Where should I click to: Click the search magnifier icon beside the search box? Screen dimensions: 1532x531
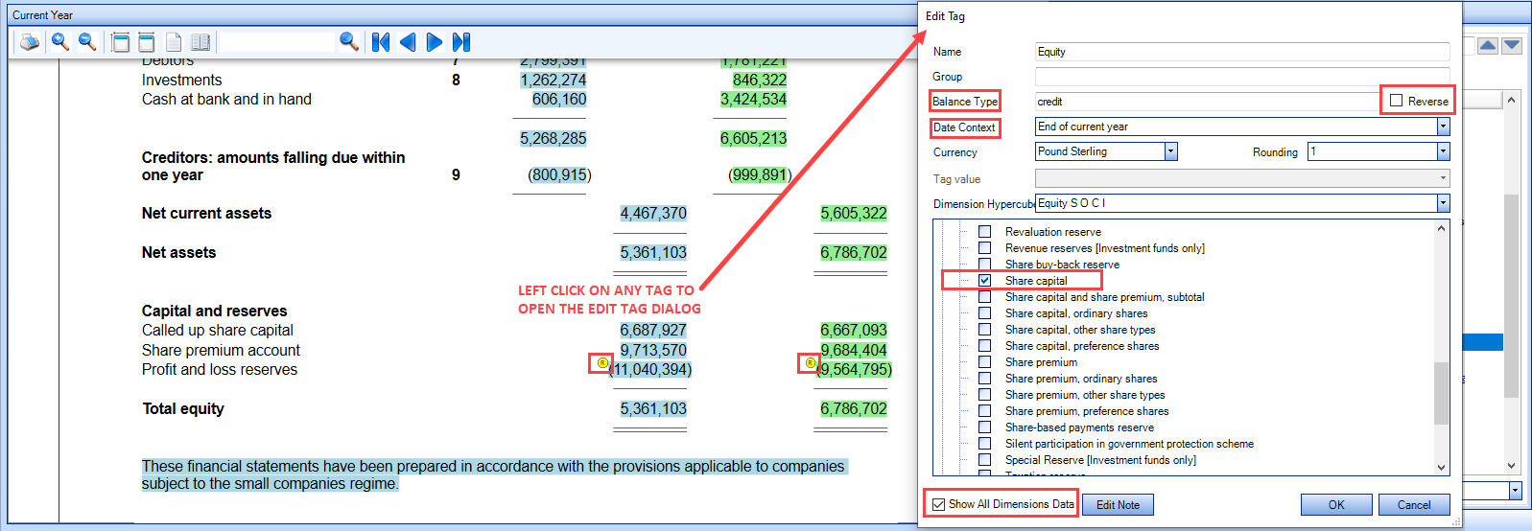tap(349, 41)
